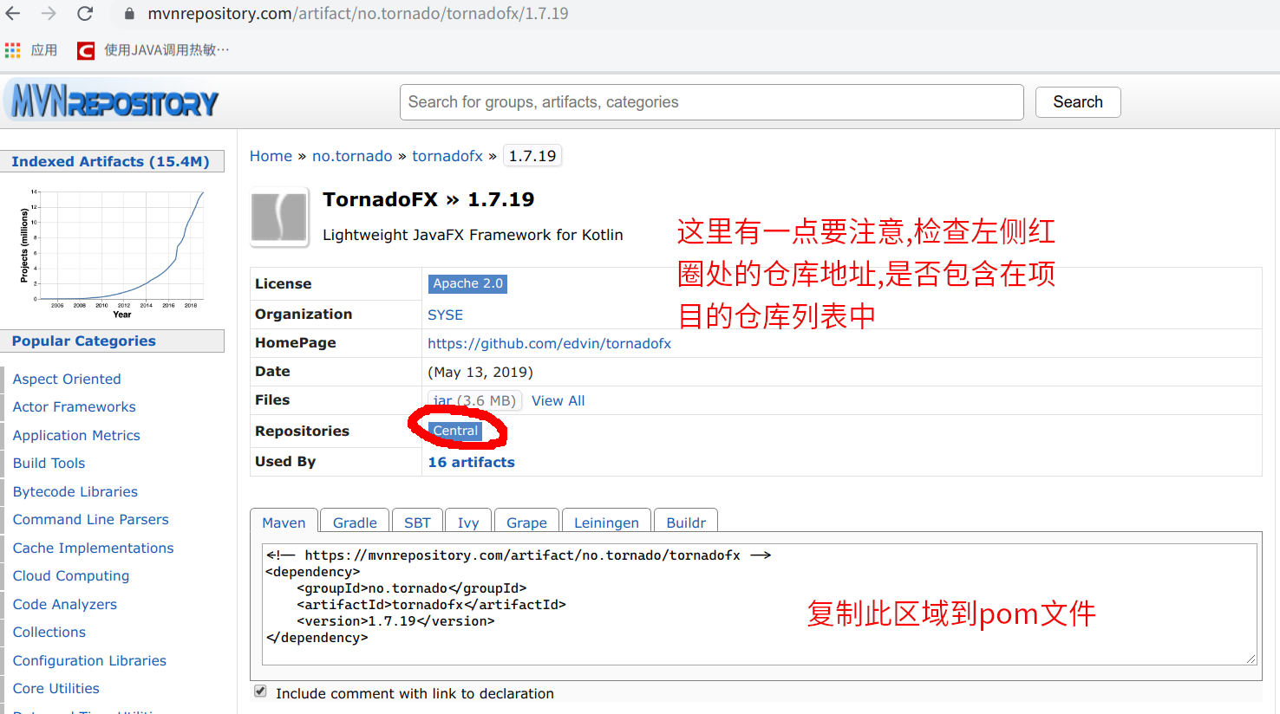Click the View All files link
The image size is (1280, 714).
558,400
